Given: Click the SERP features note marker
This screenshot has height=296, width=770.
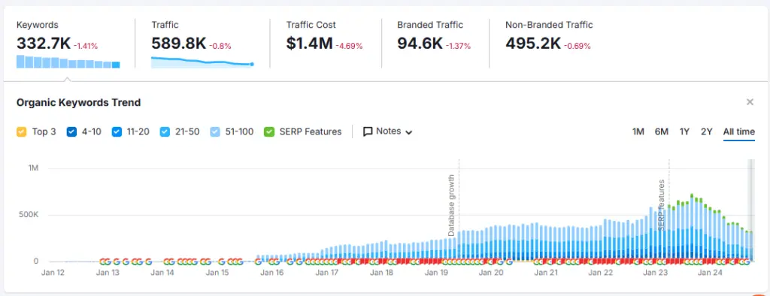Looking at the screenshot, I should (x=662, y=205).
